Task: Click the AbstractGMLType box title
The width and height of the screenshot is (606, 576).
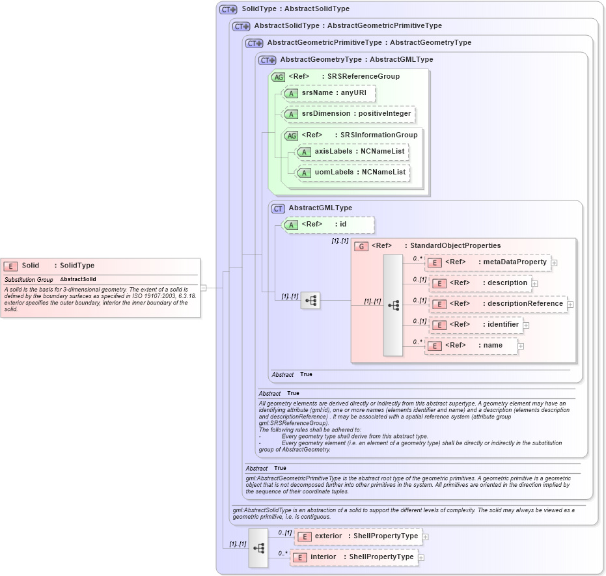Action: [x=320, y=208]
